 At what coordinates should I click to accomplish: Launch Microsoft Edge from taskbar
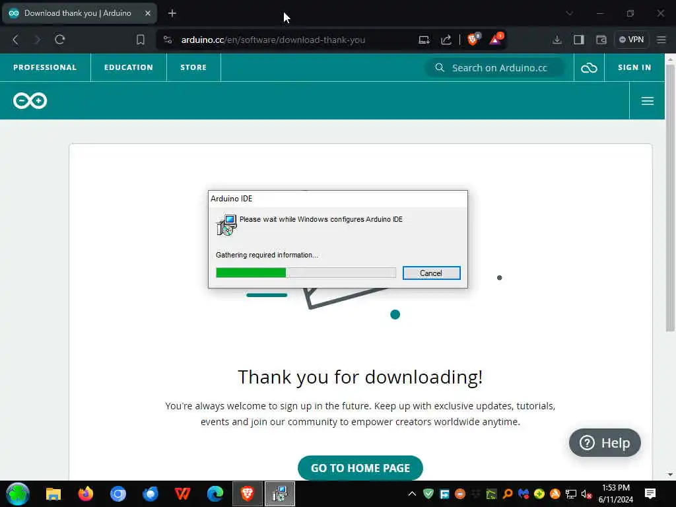215,494
